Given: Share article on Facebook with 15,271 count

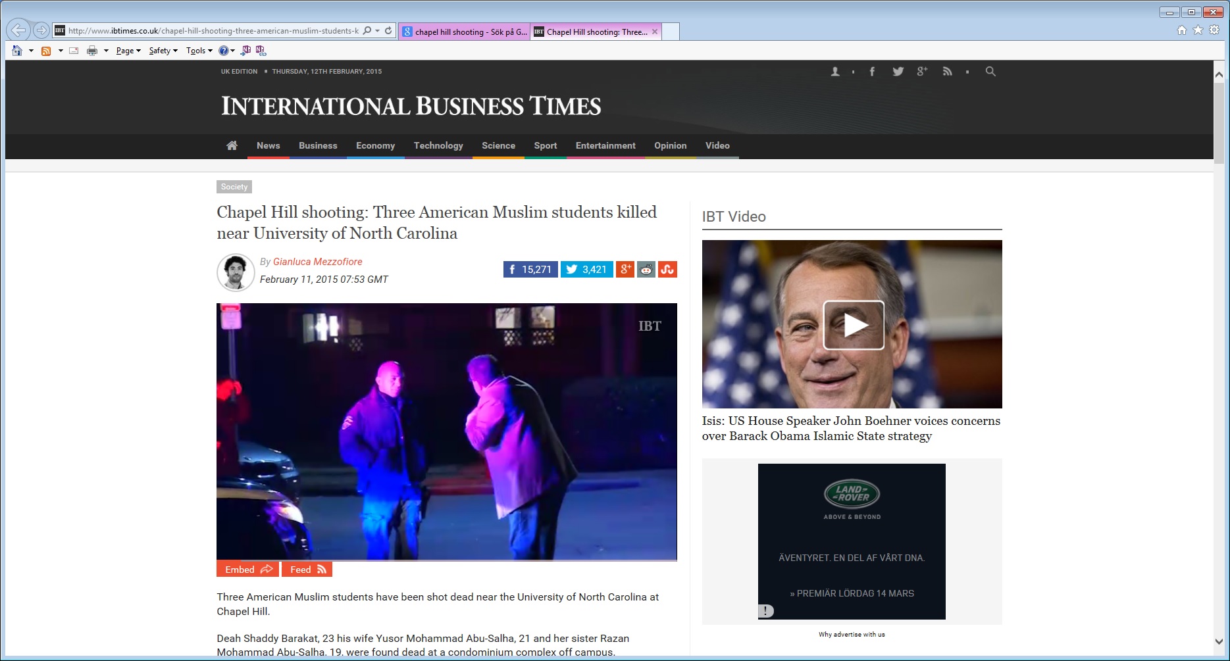Looking at the screenshot, I should (x=530, y=270).
